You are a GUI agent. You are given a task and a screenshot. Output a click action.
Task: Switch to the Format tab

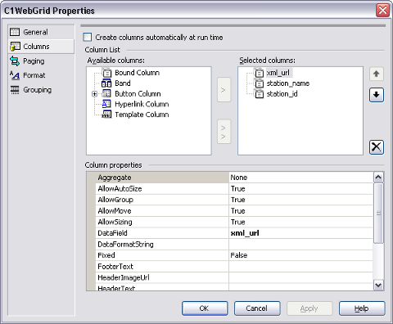click(x=41, y=75)
